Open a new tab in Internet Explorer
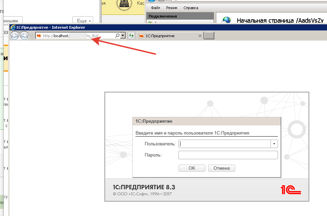Viewport: 327px width, 216px height. [209, 35]
